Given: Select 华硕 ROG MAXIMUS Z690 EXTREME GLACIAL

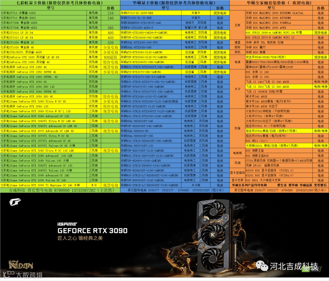Looking at the screenshot, I should tap(279, 13).
